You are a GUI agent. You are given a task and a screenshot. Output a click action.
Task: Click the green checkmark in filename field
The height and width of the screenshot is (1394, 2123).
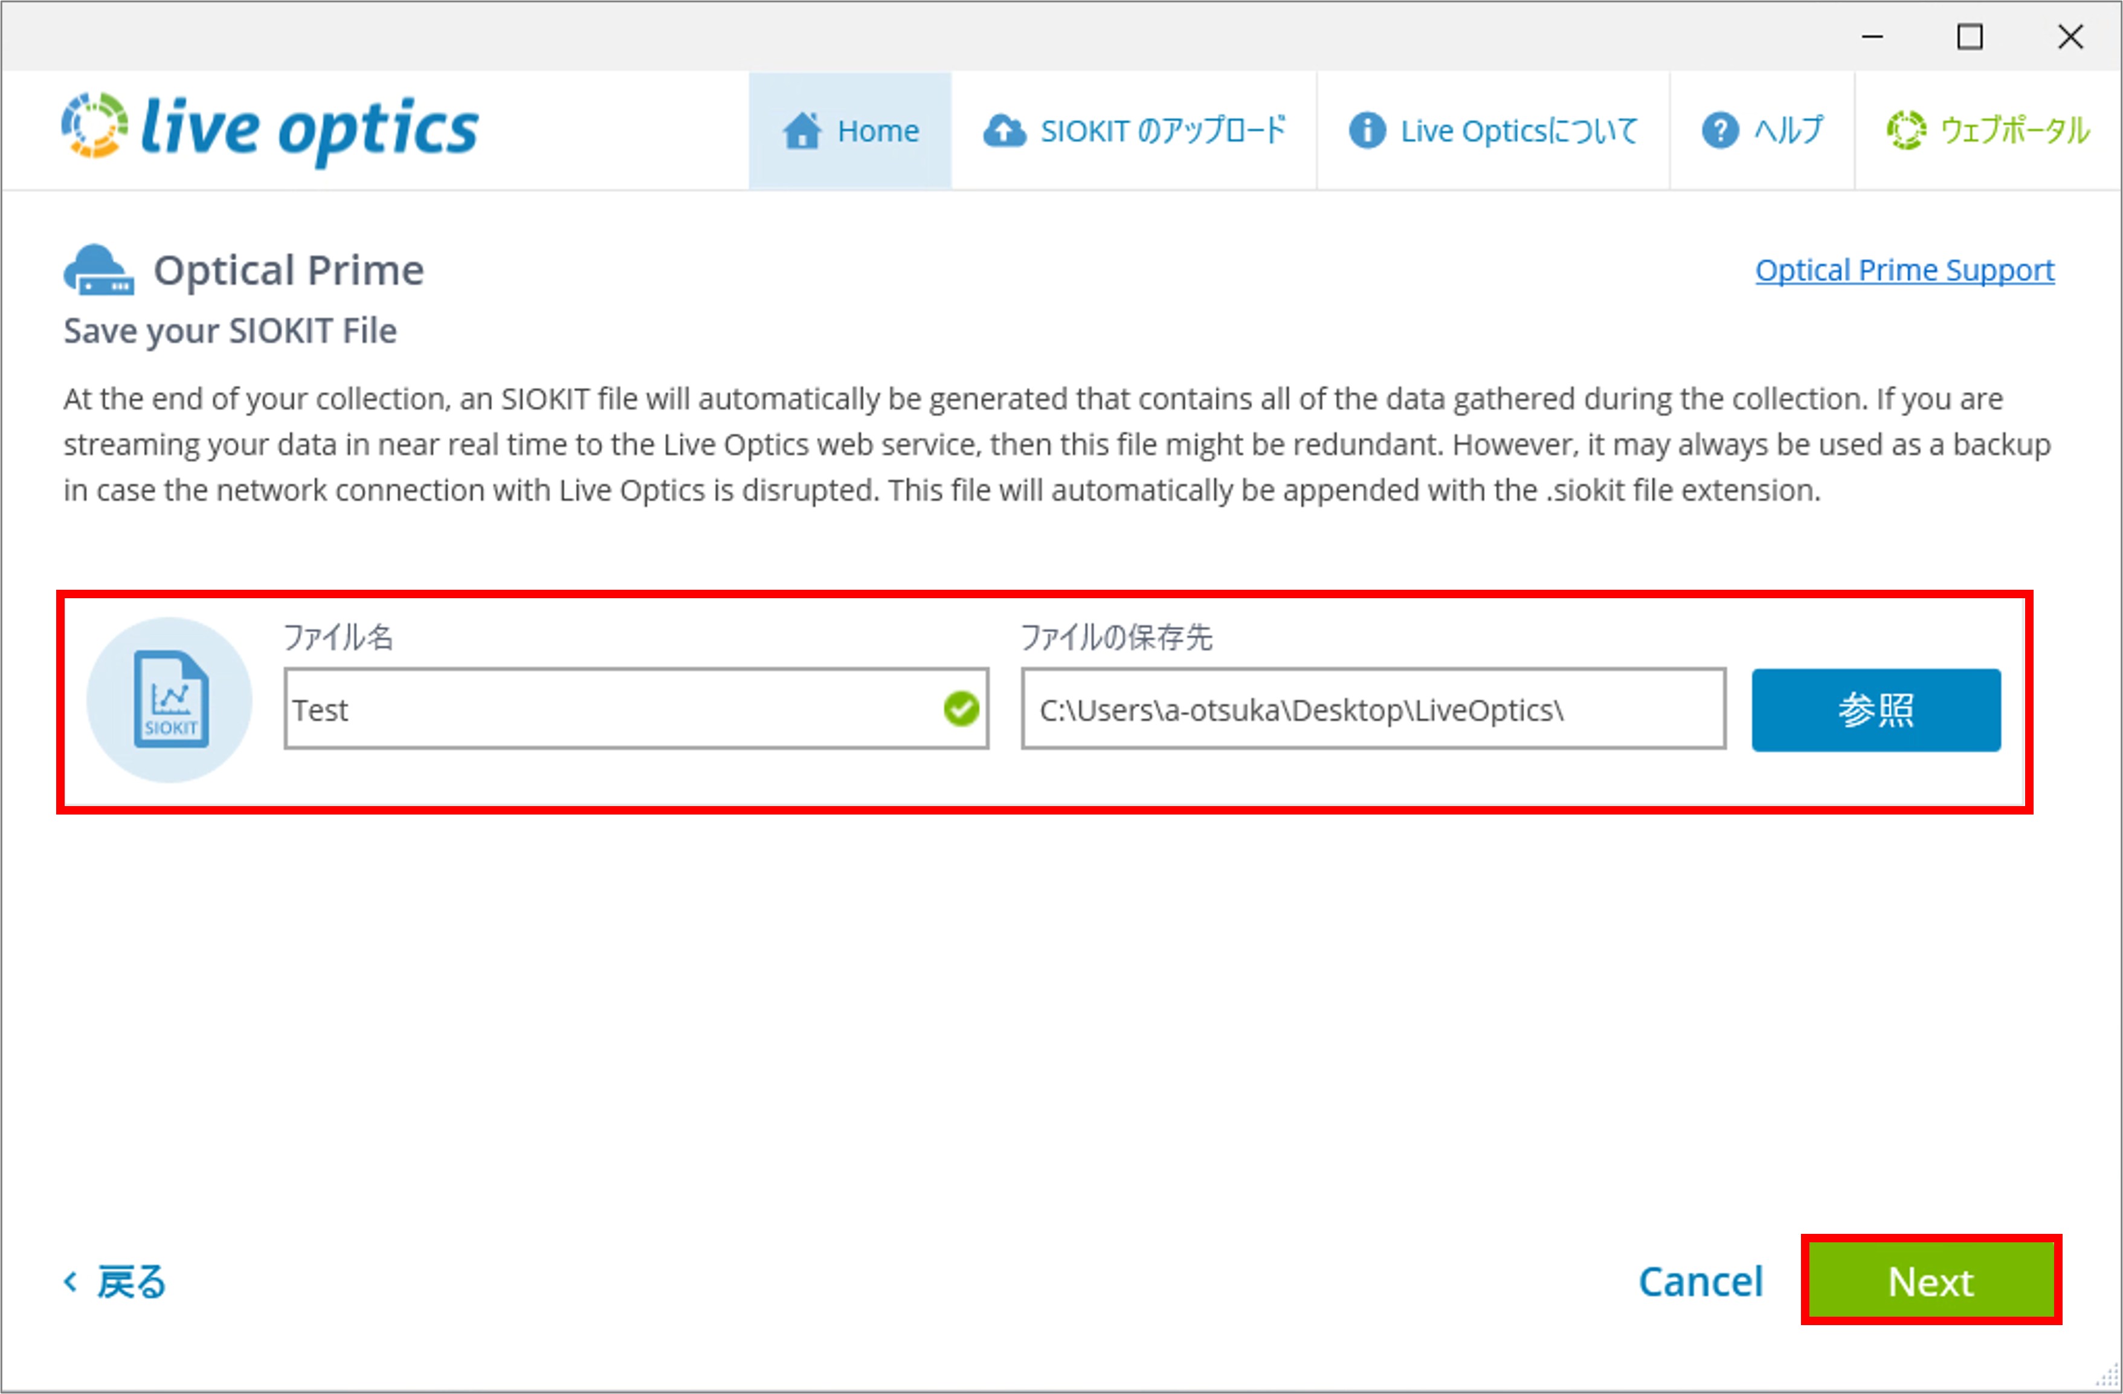tap(961, 709)
